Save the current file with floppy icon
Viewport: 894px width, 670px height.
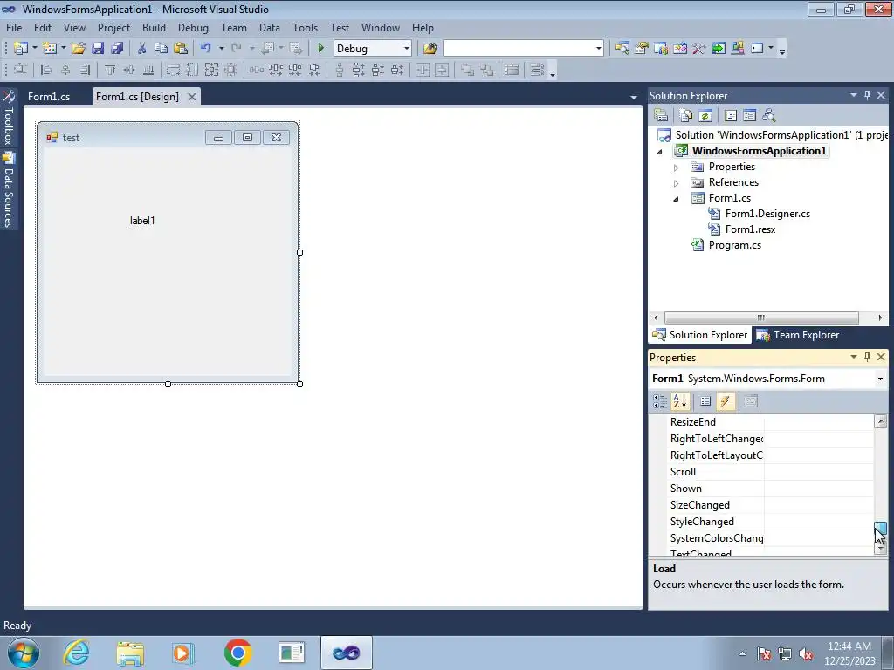(x=98, y=49)
